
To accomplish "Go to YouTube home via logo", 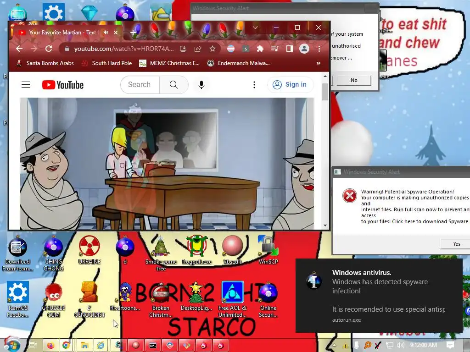I will (63, 85).
